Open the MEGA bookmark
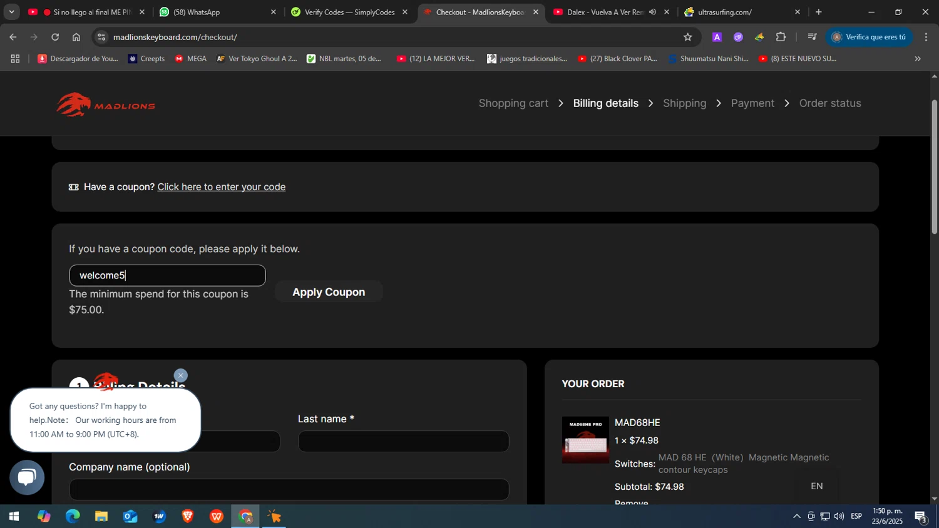Image resolution: width=939 pixels, height=528 pixels. tap(190, 59)
